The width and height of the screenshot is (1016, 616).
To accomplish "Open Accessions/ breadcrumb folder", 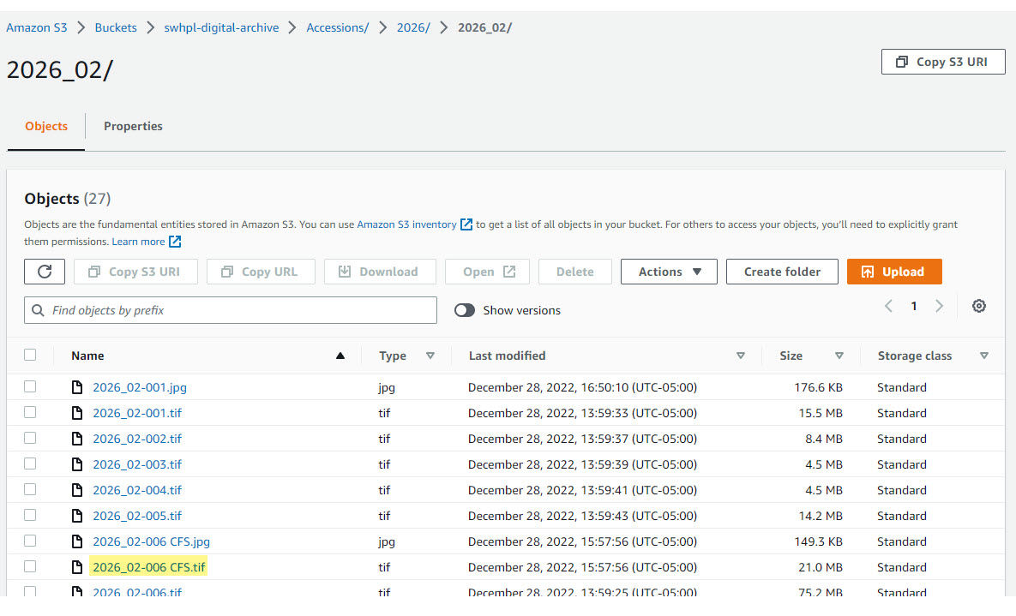I will tap(338, 28).
